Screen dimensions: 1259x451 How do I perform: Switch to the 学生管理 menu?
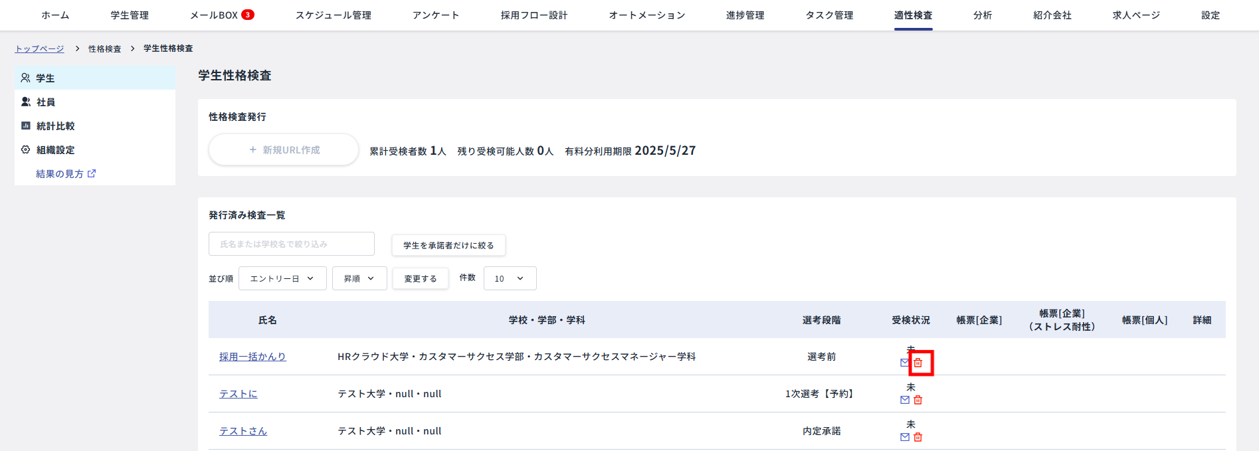(x=130, y=15)
